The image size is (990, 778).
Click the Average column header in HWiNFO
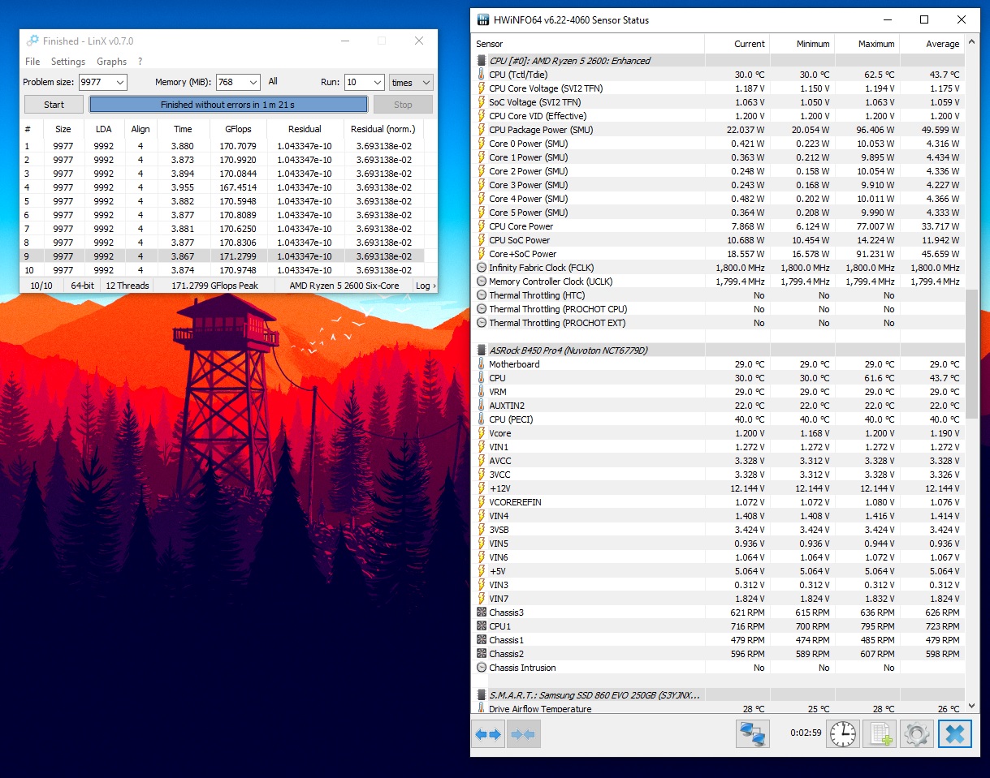click(932, 44)
